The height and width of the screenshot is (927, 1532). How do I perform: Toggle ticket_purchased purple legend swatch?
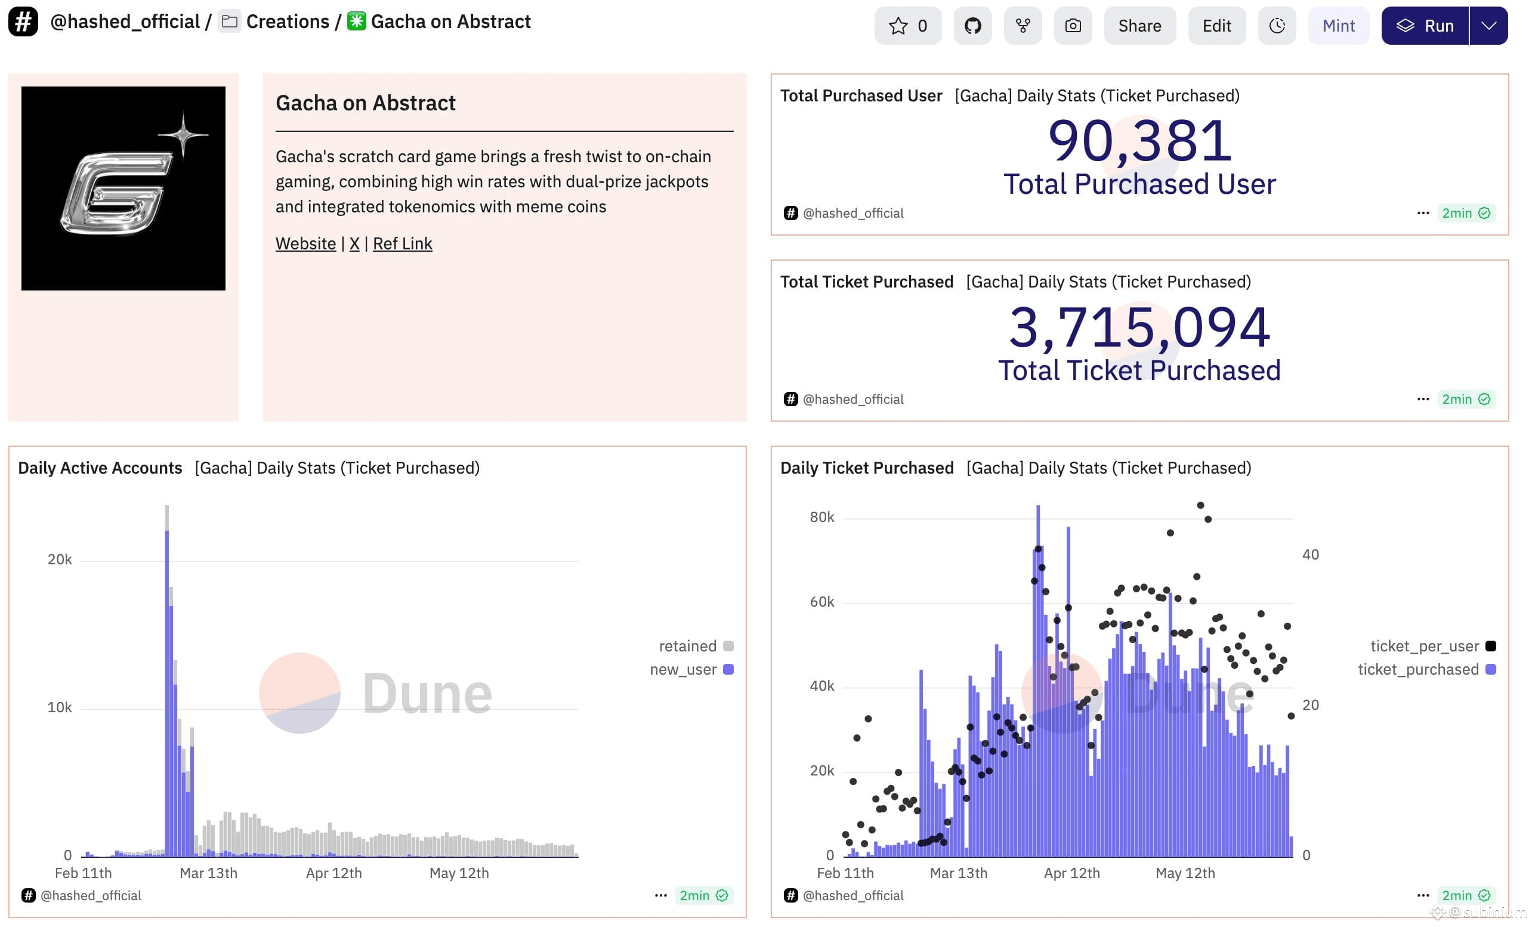(x=1490, y=670)
